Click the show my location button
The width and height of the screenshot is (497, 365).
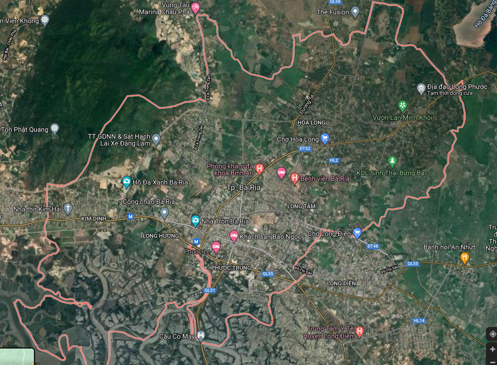click(x=492, y=334)
